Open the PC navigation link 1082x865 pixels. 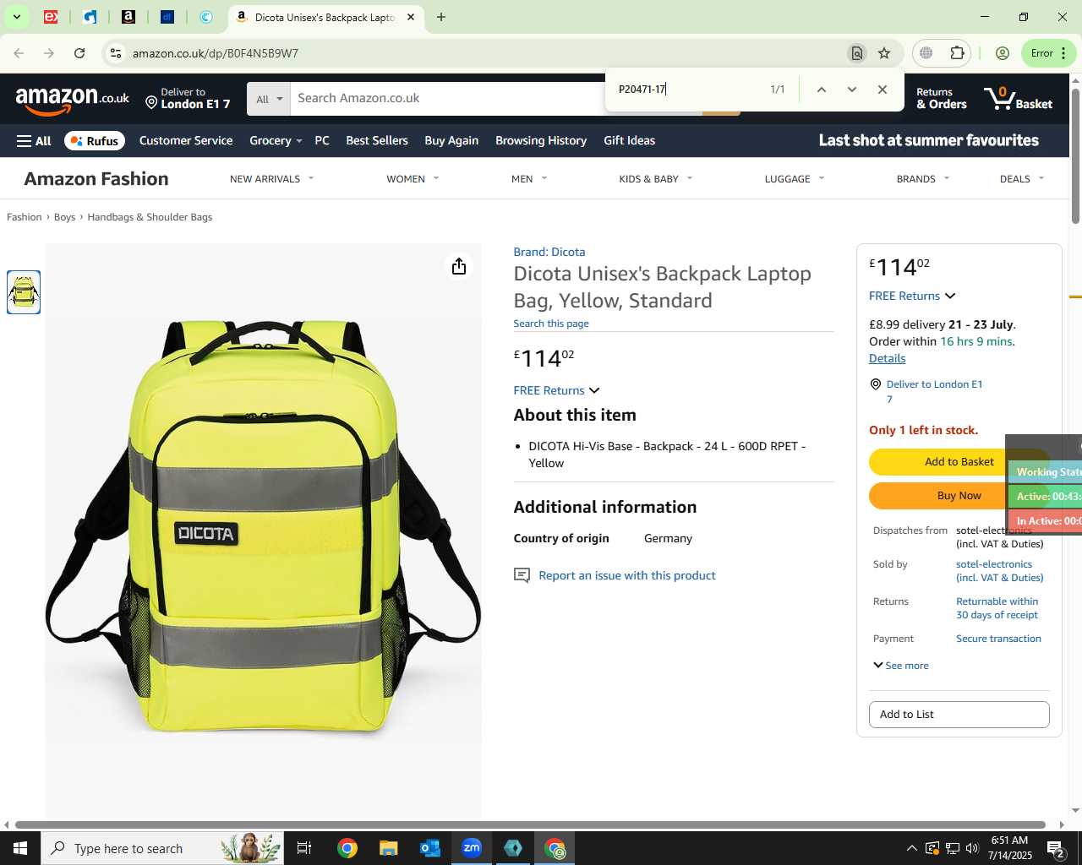322,141
